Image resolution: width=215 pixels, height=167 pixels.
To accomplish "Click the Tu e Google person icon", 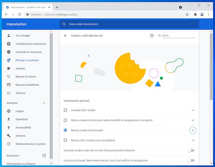I will pyautogui.click(x=9, y=36).
